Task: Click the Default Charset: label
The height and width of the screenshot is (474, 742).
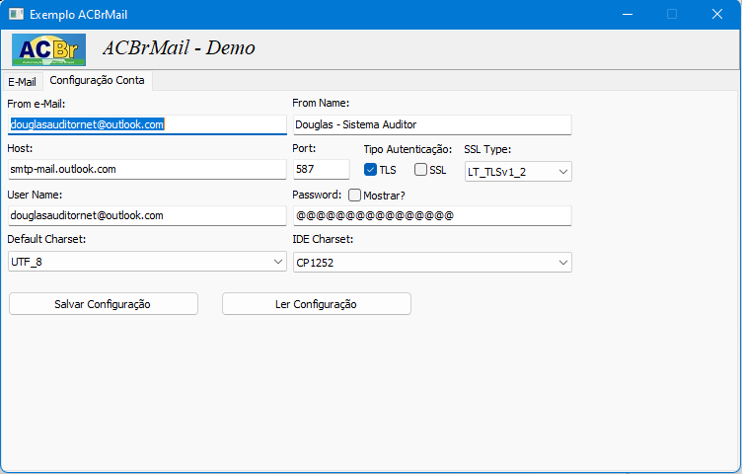Action: (46, 239)
